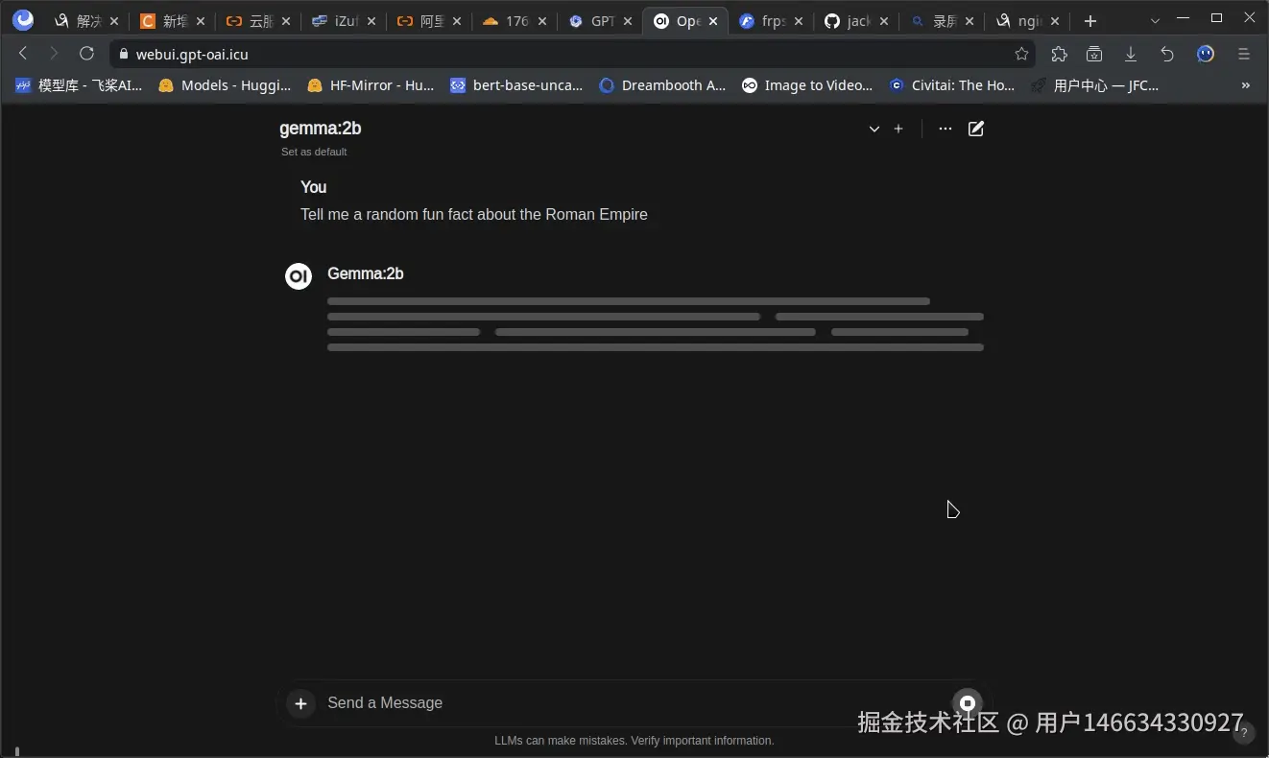Switch to the 录屏 tab

point(944,21)
